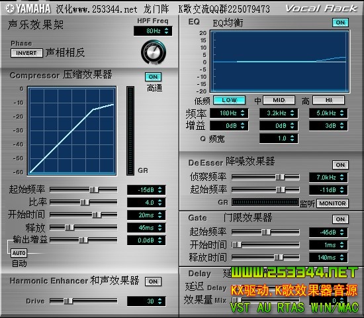Adjust the Gate -45dB threshold stepper arrows
Viewport: 364px width, 318px height.
pyautogui.click(x=342, y=233)
